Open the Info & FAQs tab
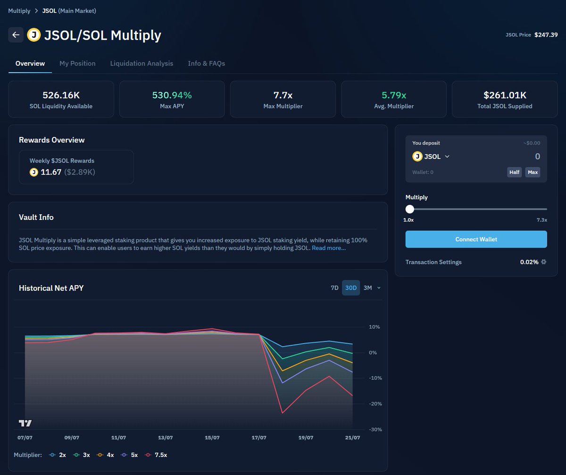The width and height of the screenshot is (566, 475). point(207,63)
